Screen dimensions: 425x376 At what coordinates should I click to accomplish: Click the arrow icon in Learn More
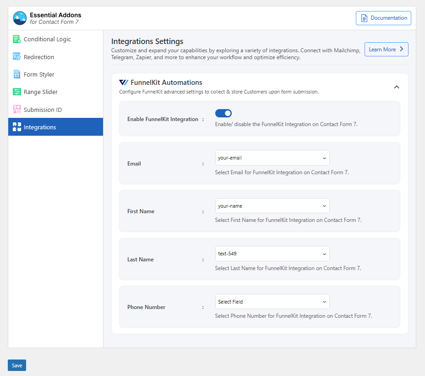(x=402, y=49)
